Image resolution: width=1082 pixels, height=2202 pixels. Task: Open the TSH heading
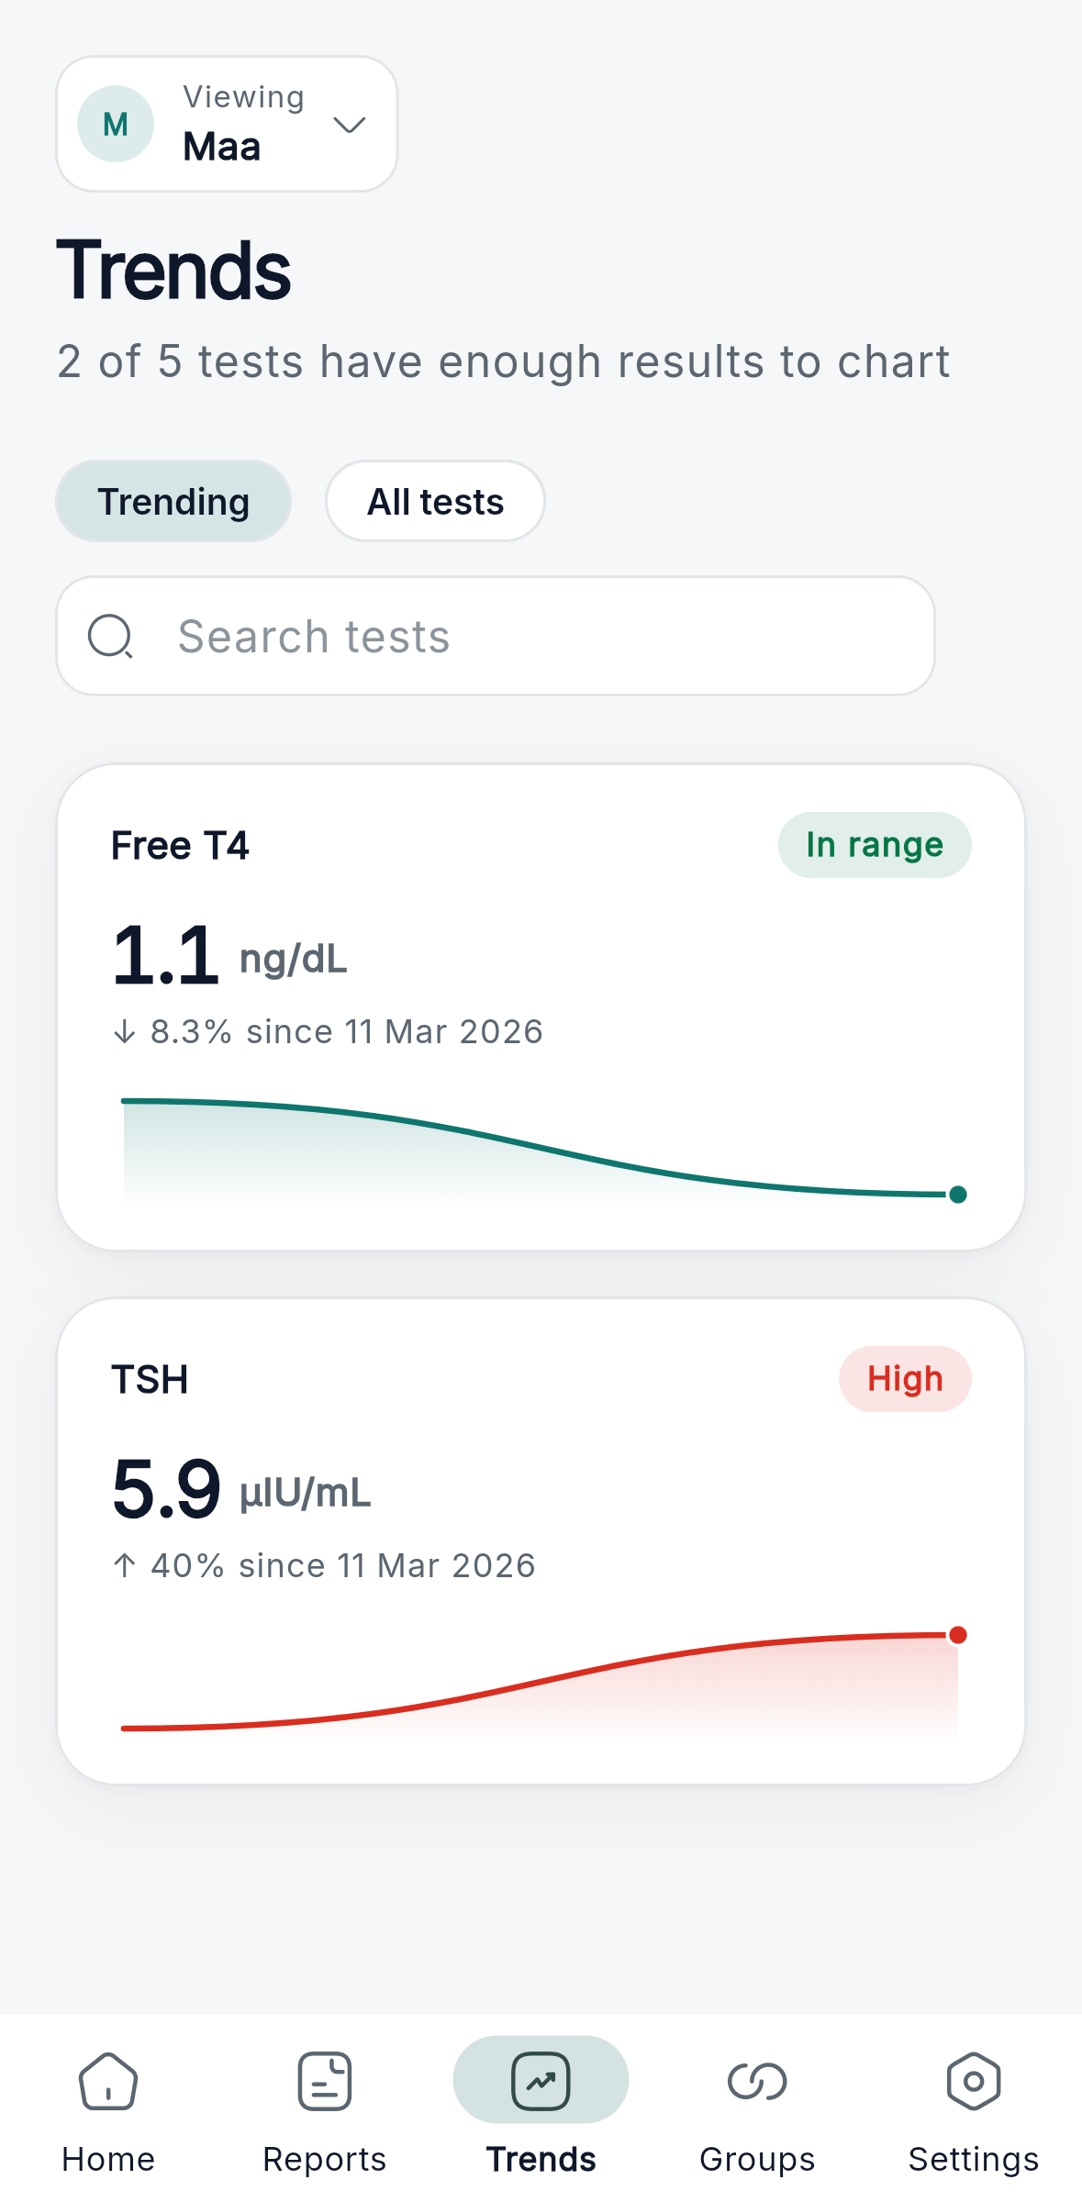coord(150,1379)
